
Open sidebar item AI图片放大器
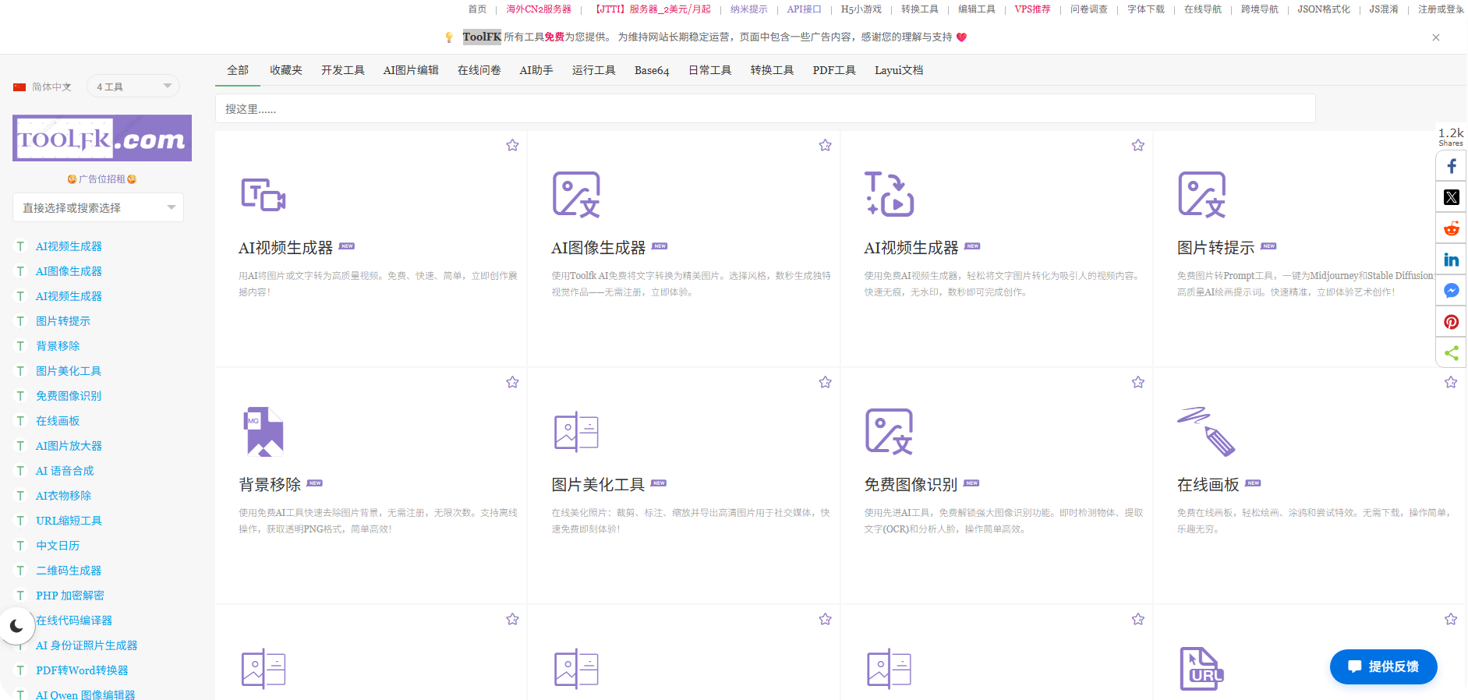pyautogui.click(x=69, y=446)
